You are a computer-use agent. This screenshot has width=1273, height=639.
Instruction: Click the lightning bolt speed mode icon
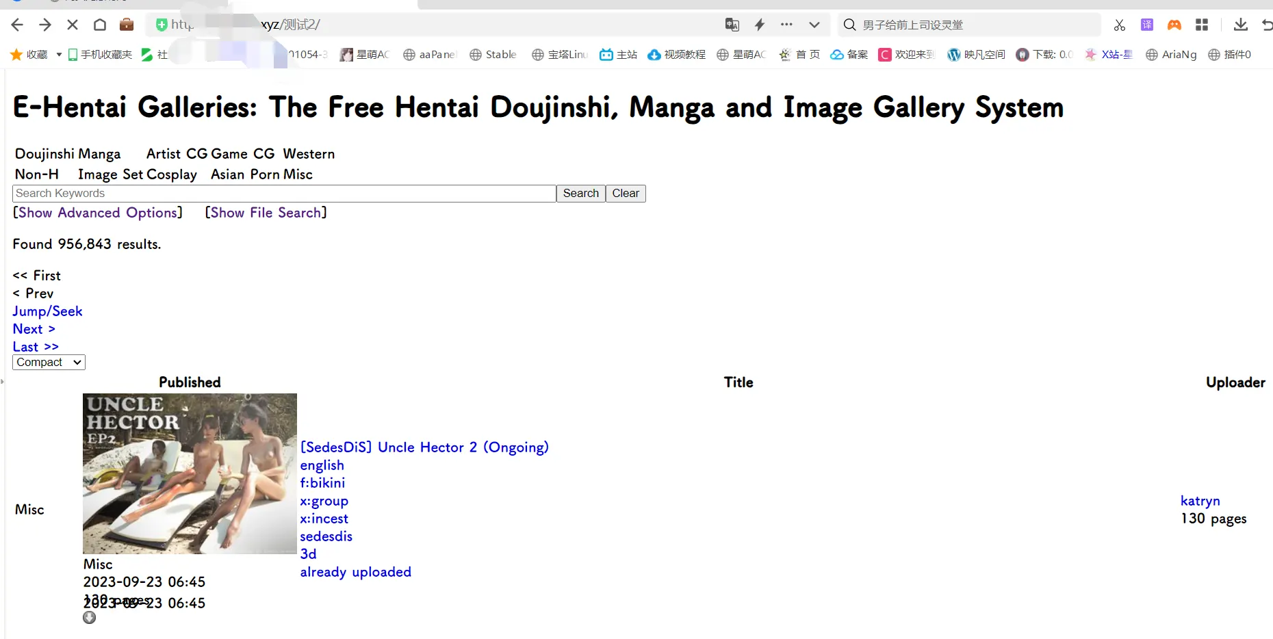[760, 25]
